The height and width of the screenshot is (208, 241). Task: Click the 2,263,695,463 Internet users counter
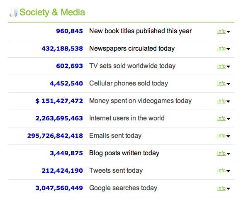click(59, 118)
